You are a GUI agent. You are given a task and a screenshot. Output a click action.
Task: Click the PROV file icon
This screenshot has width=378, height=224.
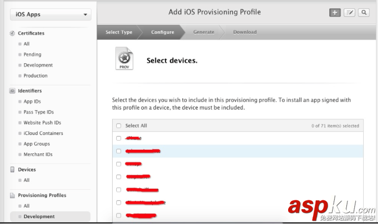pyautogui.click(x=124, y=59)
